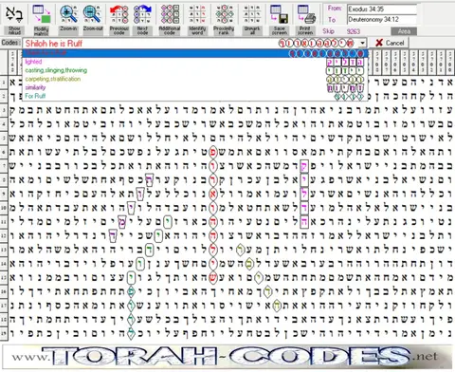Click the teal diamond letter in matrix row 19
Screen dimensions: 455x372
point(131,333)
